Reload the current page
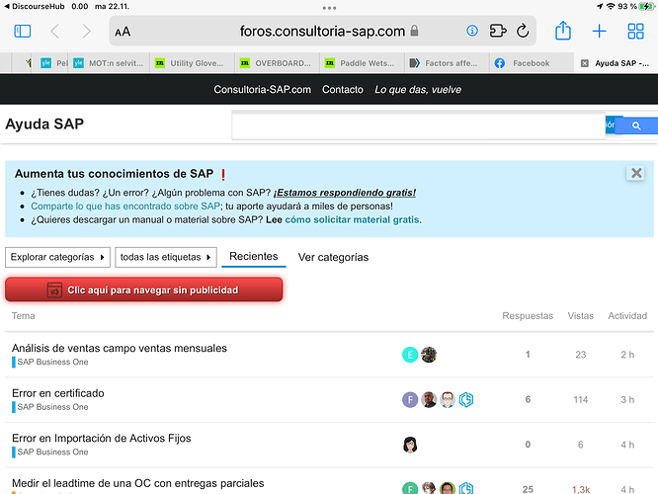The width and height of the screenshot is (658, 494). (523, 31)
